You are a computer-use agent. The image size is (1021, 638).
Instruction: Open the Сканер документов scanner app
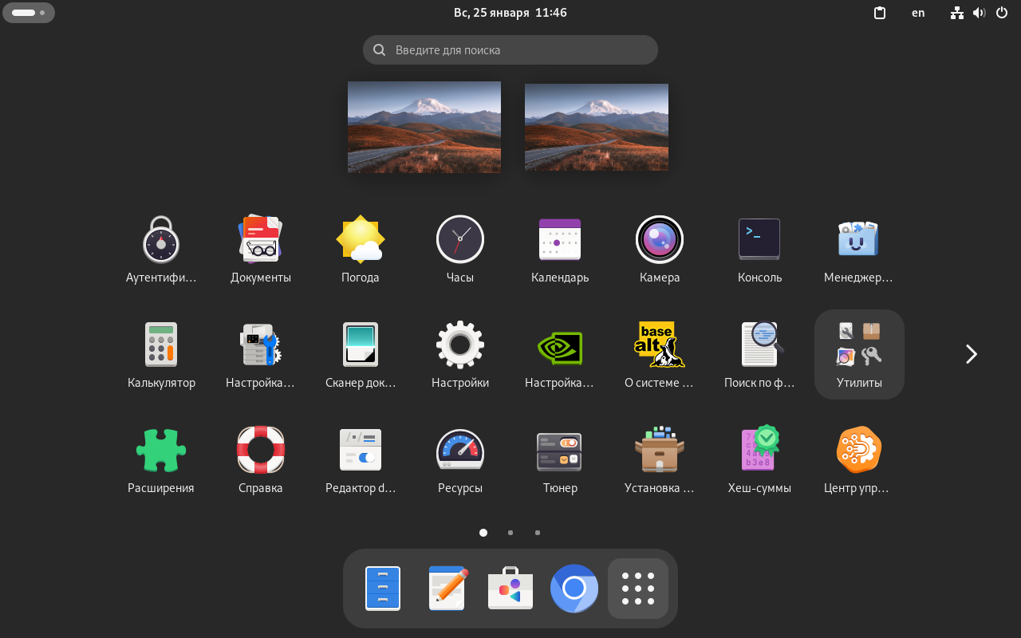coord(361,345)
